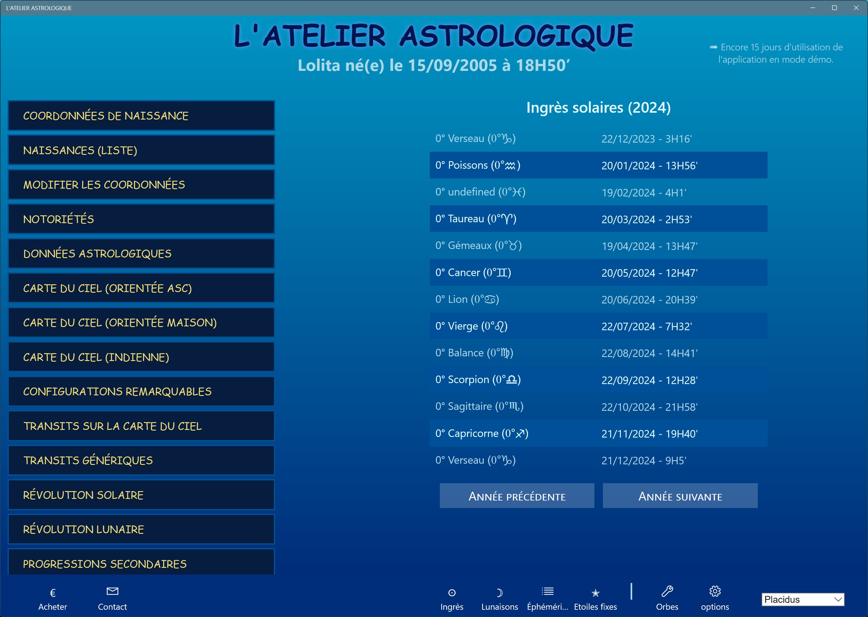Expand the Placidus house system dropdown
The width and height of the screenshot is (868, 617).
click(x=803, y=599)
